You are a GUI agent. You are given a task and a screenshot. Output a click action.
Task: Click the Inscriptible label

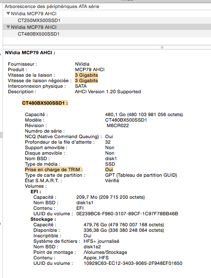[47, 236]
